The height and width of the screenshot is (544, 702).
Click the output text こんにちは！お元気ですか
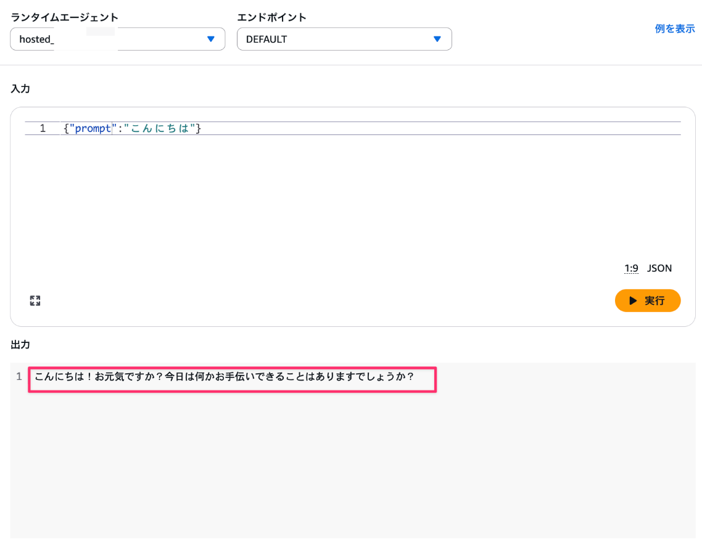pyautogui.click(x=225, y=377)
